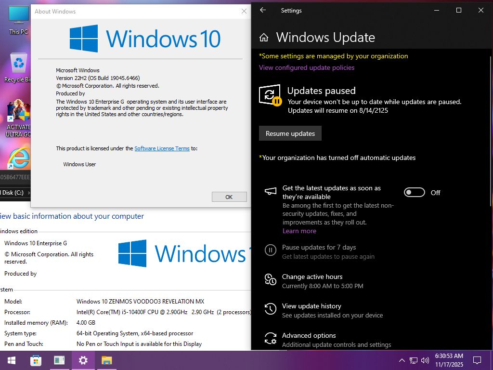Click the Settings window vertical scrollbar
Screen dimensions: 493x370
(491, 131)
